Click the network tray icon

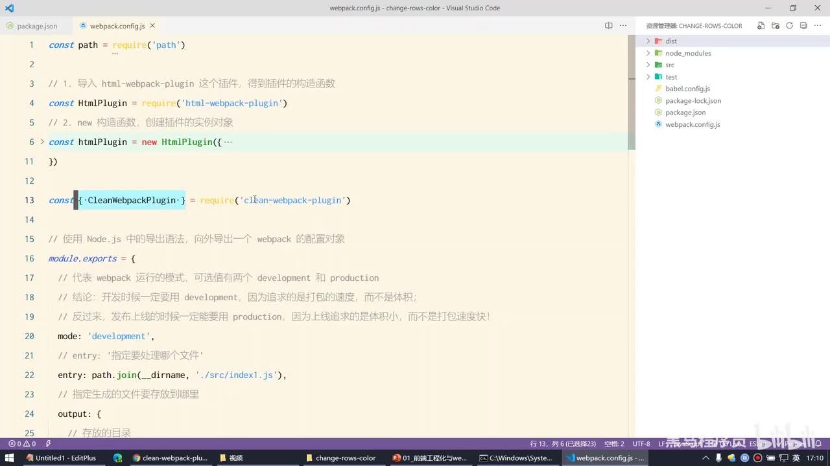click(x=783, y=458)
